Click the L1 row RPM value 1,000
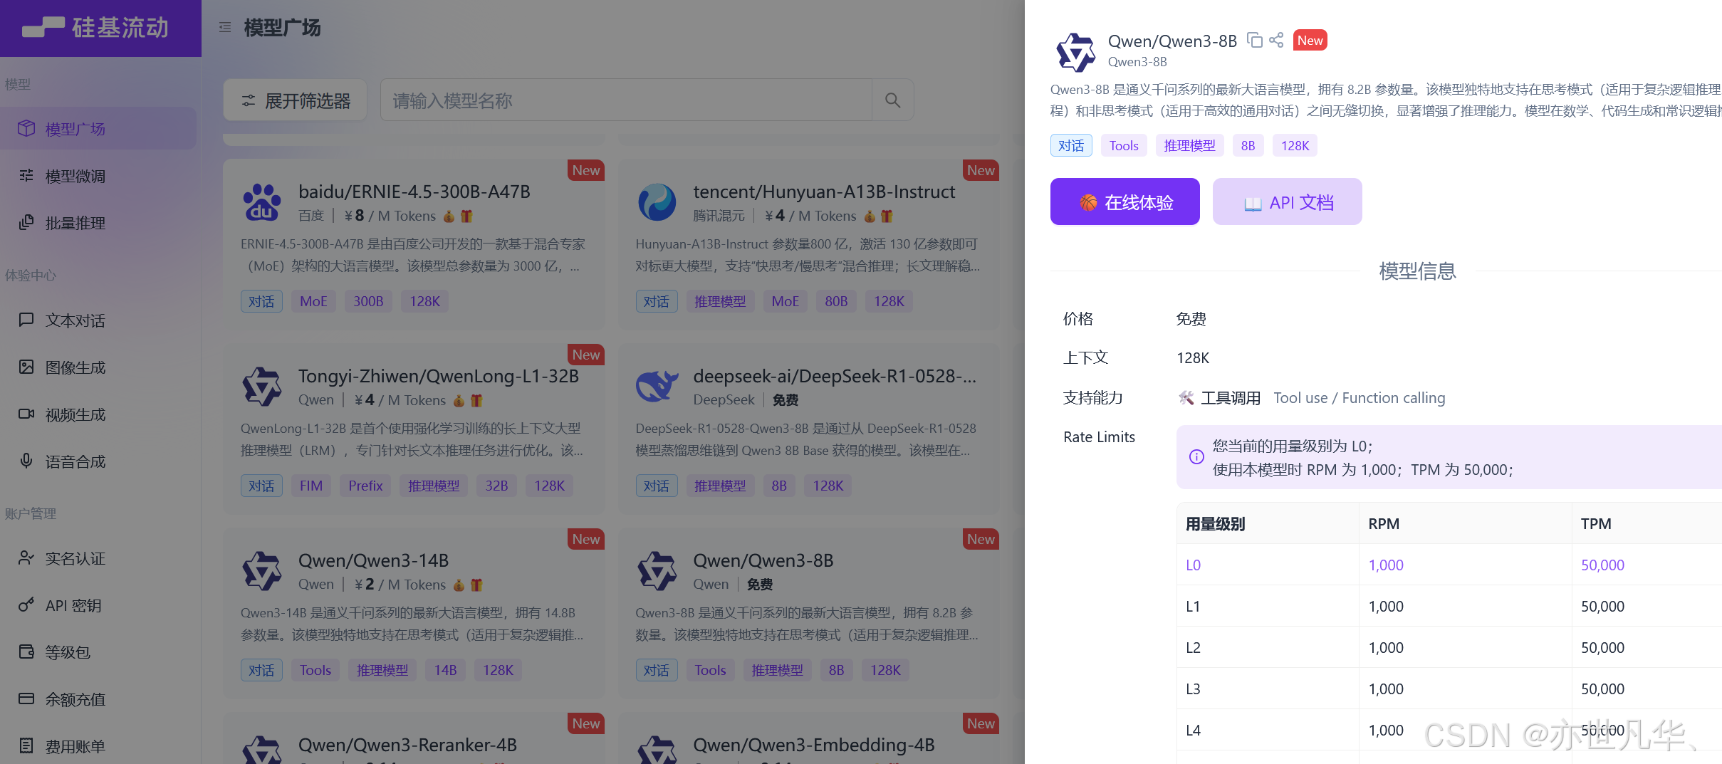The width and height of the screenshot is (1722, 764). pos(1386,606)
